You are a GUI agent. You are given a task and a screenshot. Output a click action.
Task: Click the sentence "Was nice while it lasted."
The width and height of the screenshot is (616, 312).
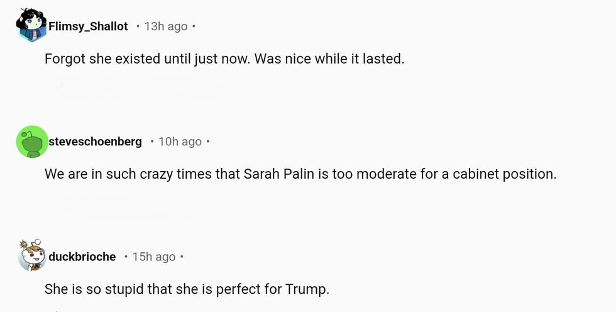[329, 59]
